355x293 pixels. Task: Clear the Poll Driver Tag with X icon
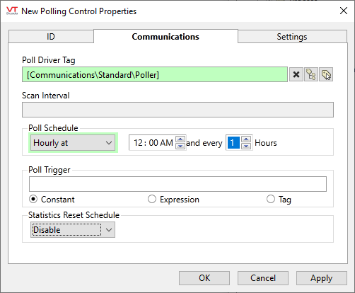pyautogui.click(x=296, y=74)
